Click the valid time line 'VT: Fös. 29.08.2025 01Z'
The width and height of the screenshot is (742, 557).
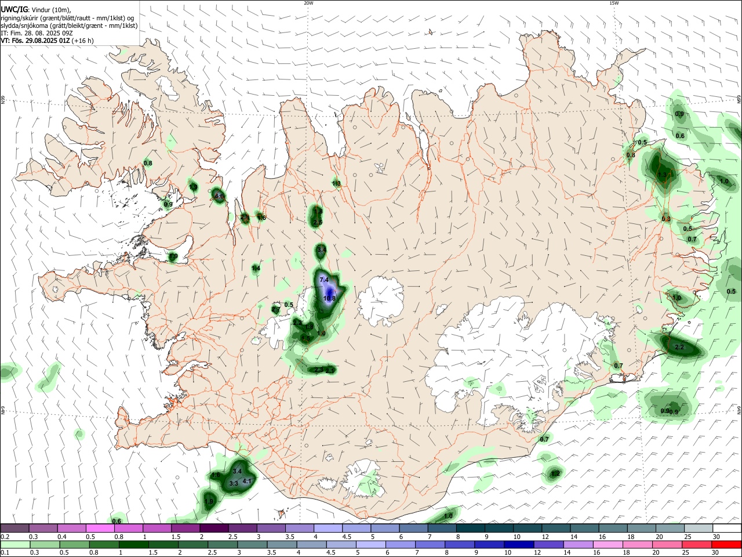coord(35,41)
